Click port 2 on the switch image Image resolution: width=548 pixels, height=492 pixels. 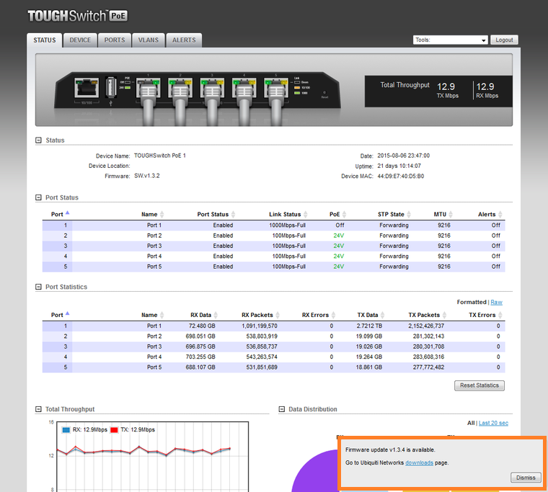pos(180,88)
